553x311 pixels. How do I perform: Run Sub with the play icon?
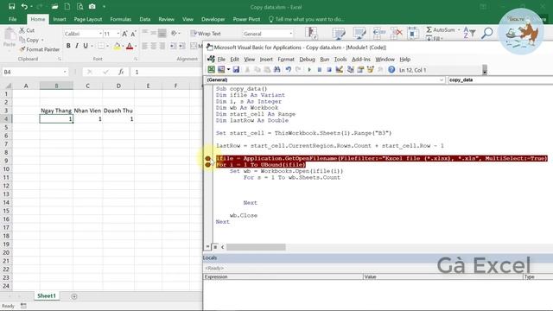(309, 70)
